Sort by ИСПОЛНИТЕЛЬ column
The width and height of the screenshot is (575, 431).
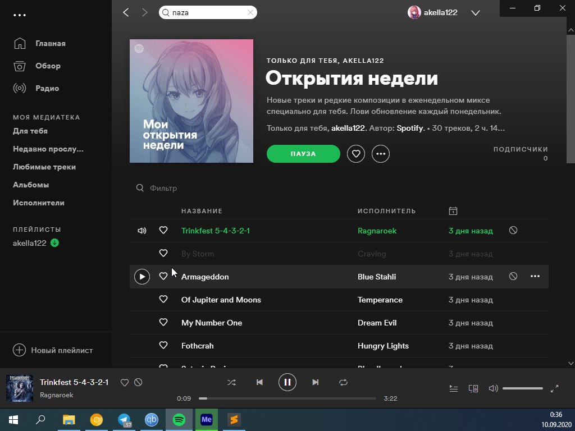pos(386,211)
